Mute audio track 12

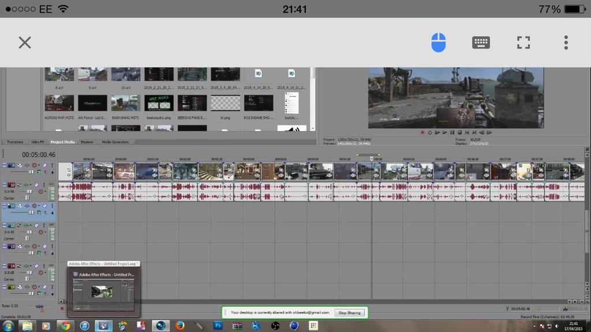pyautogui.click(x=36, y=226)
